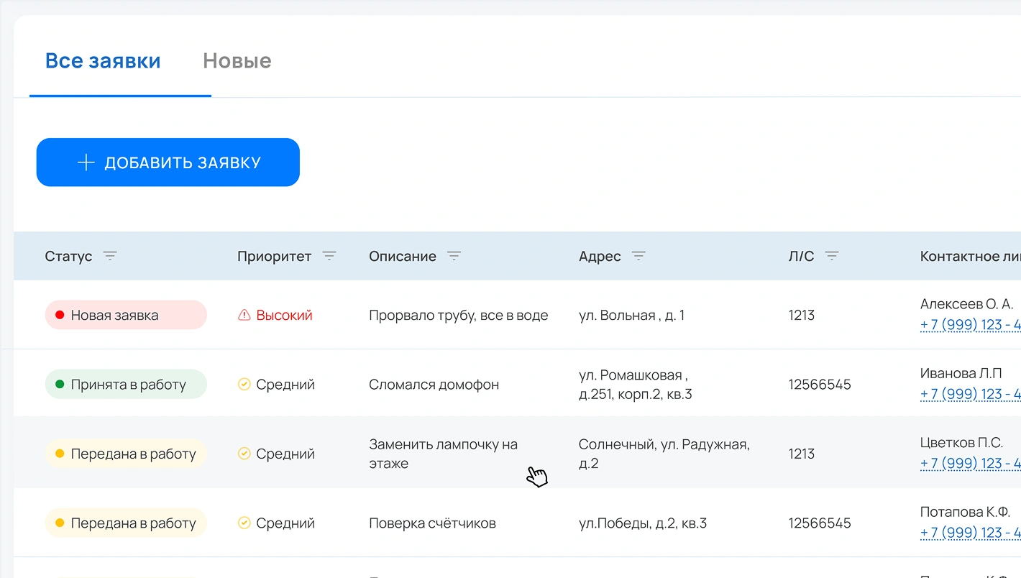1021x578 pixels.
Task: Click filter icon next to Описание column
Action: (454, 256)
